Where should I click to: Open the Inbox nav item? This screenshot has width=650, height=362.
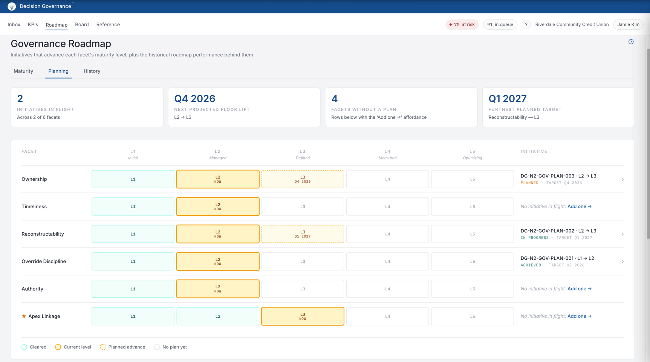point(14,24)
